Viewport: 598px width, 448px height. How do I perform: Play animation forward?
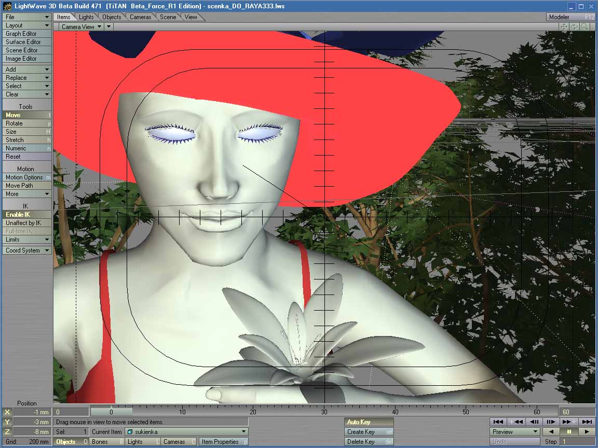point(587,431)
